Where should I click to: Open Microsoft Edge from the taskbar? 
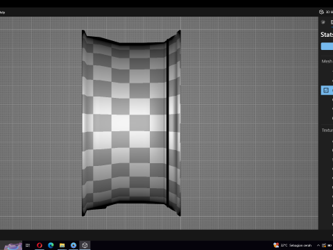pos(51,245)
